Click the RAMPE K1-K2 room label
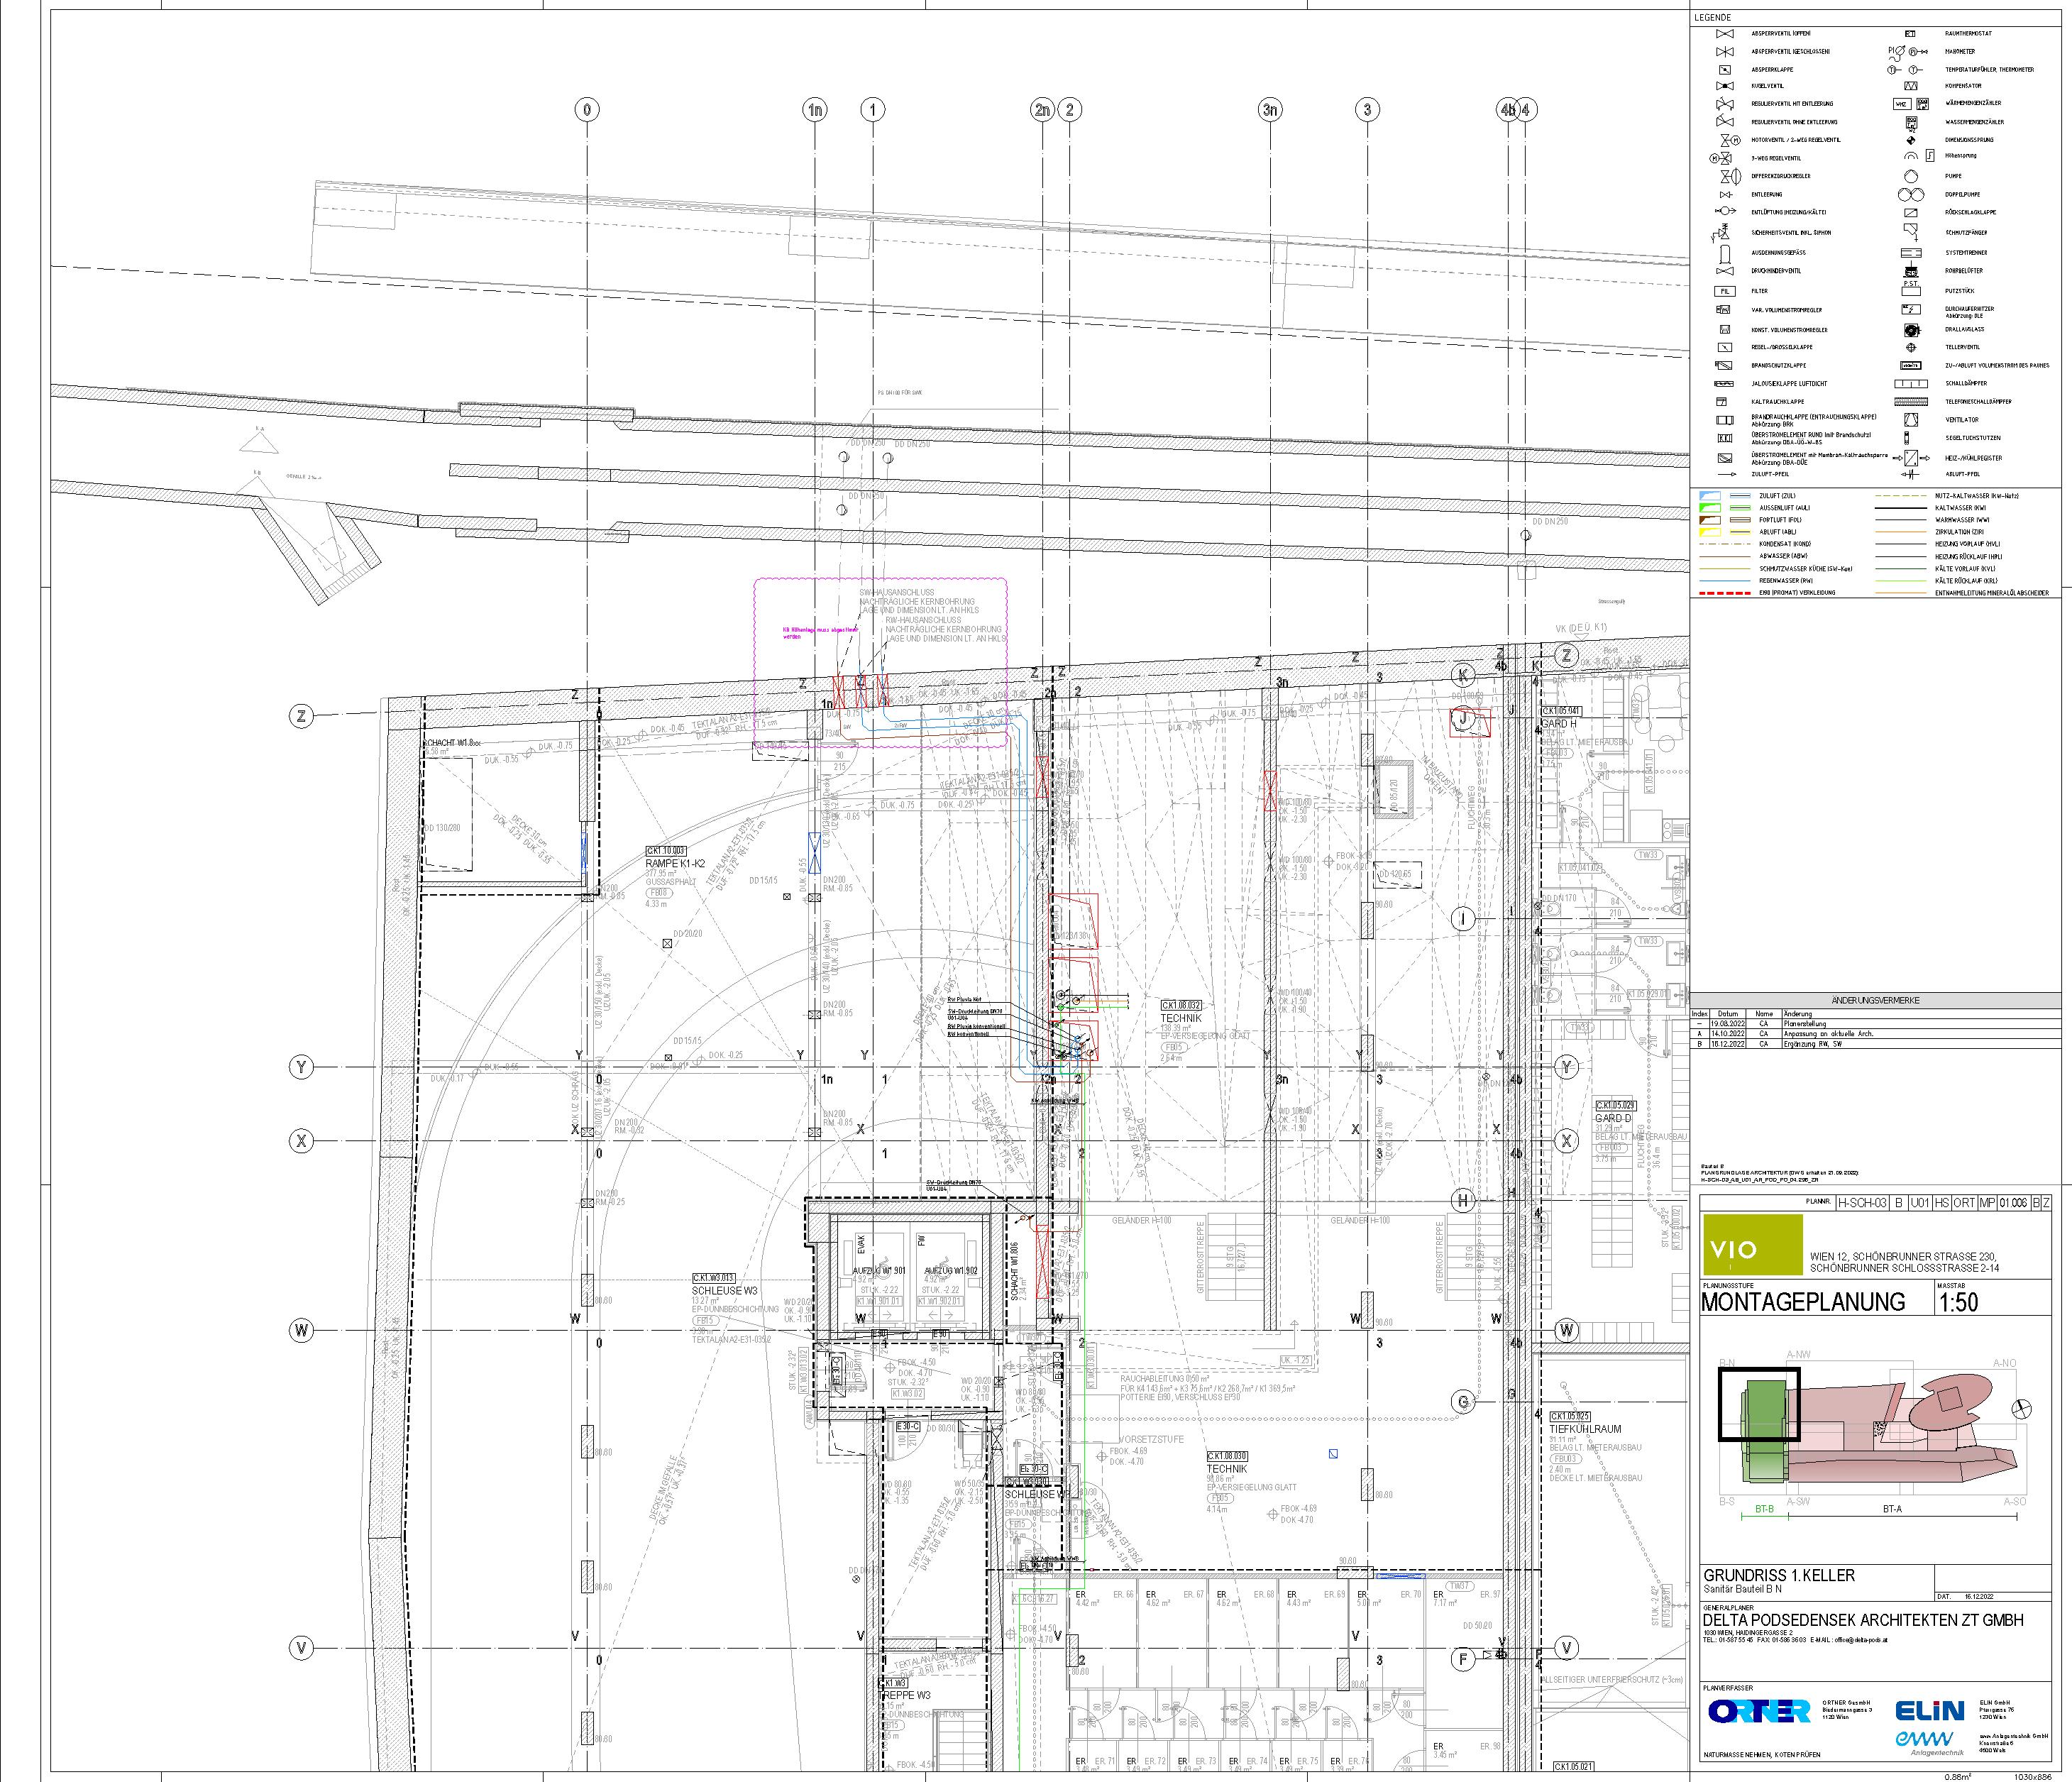Viewport: 2072px width, 1782px height. [675, 863]
